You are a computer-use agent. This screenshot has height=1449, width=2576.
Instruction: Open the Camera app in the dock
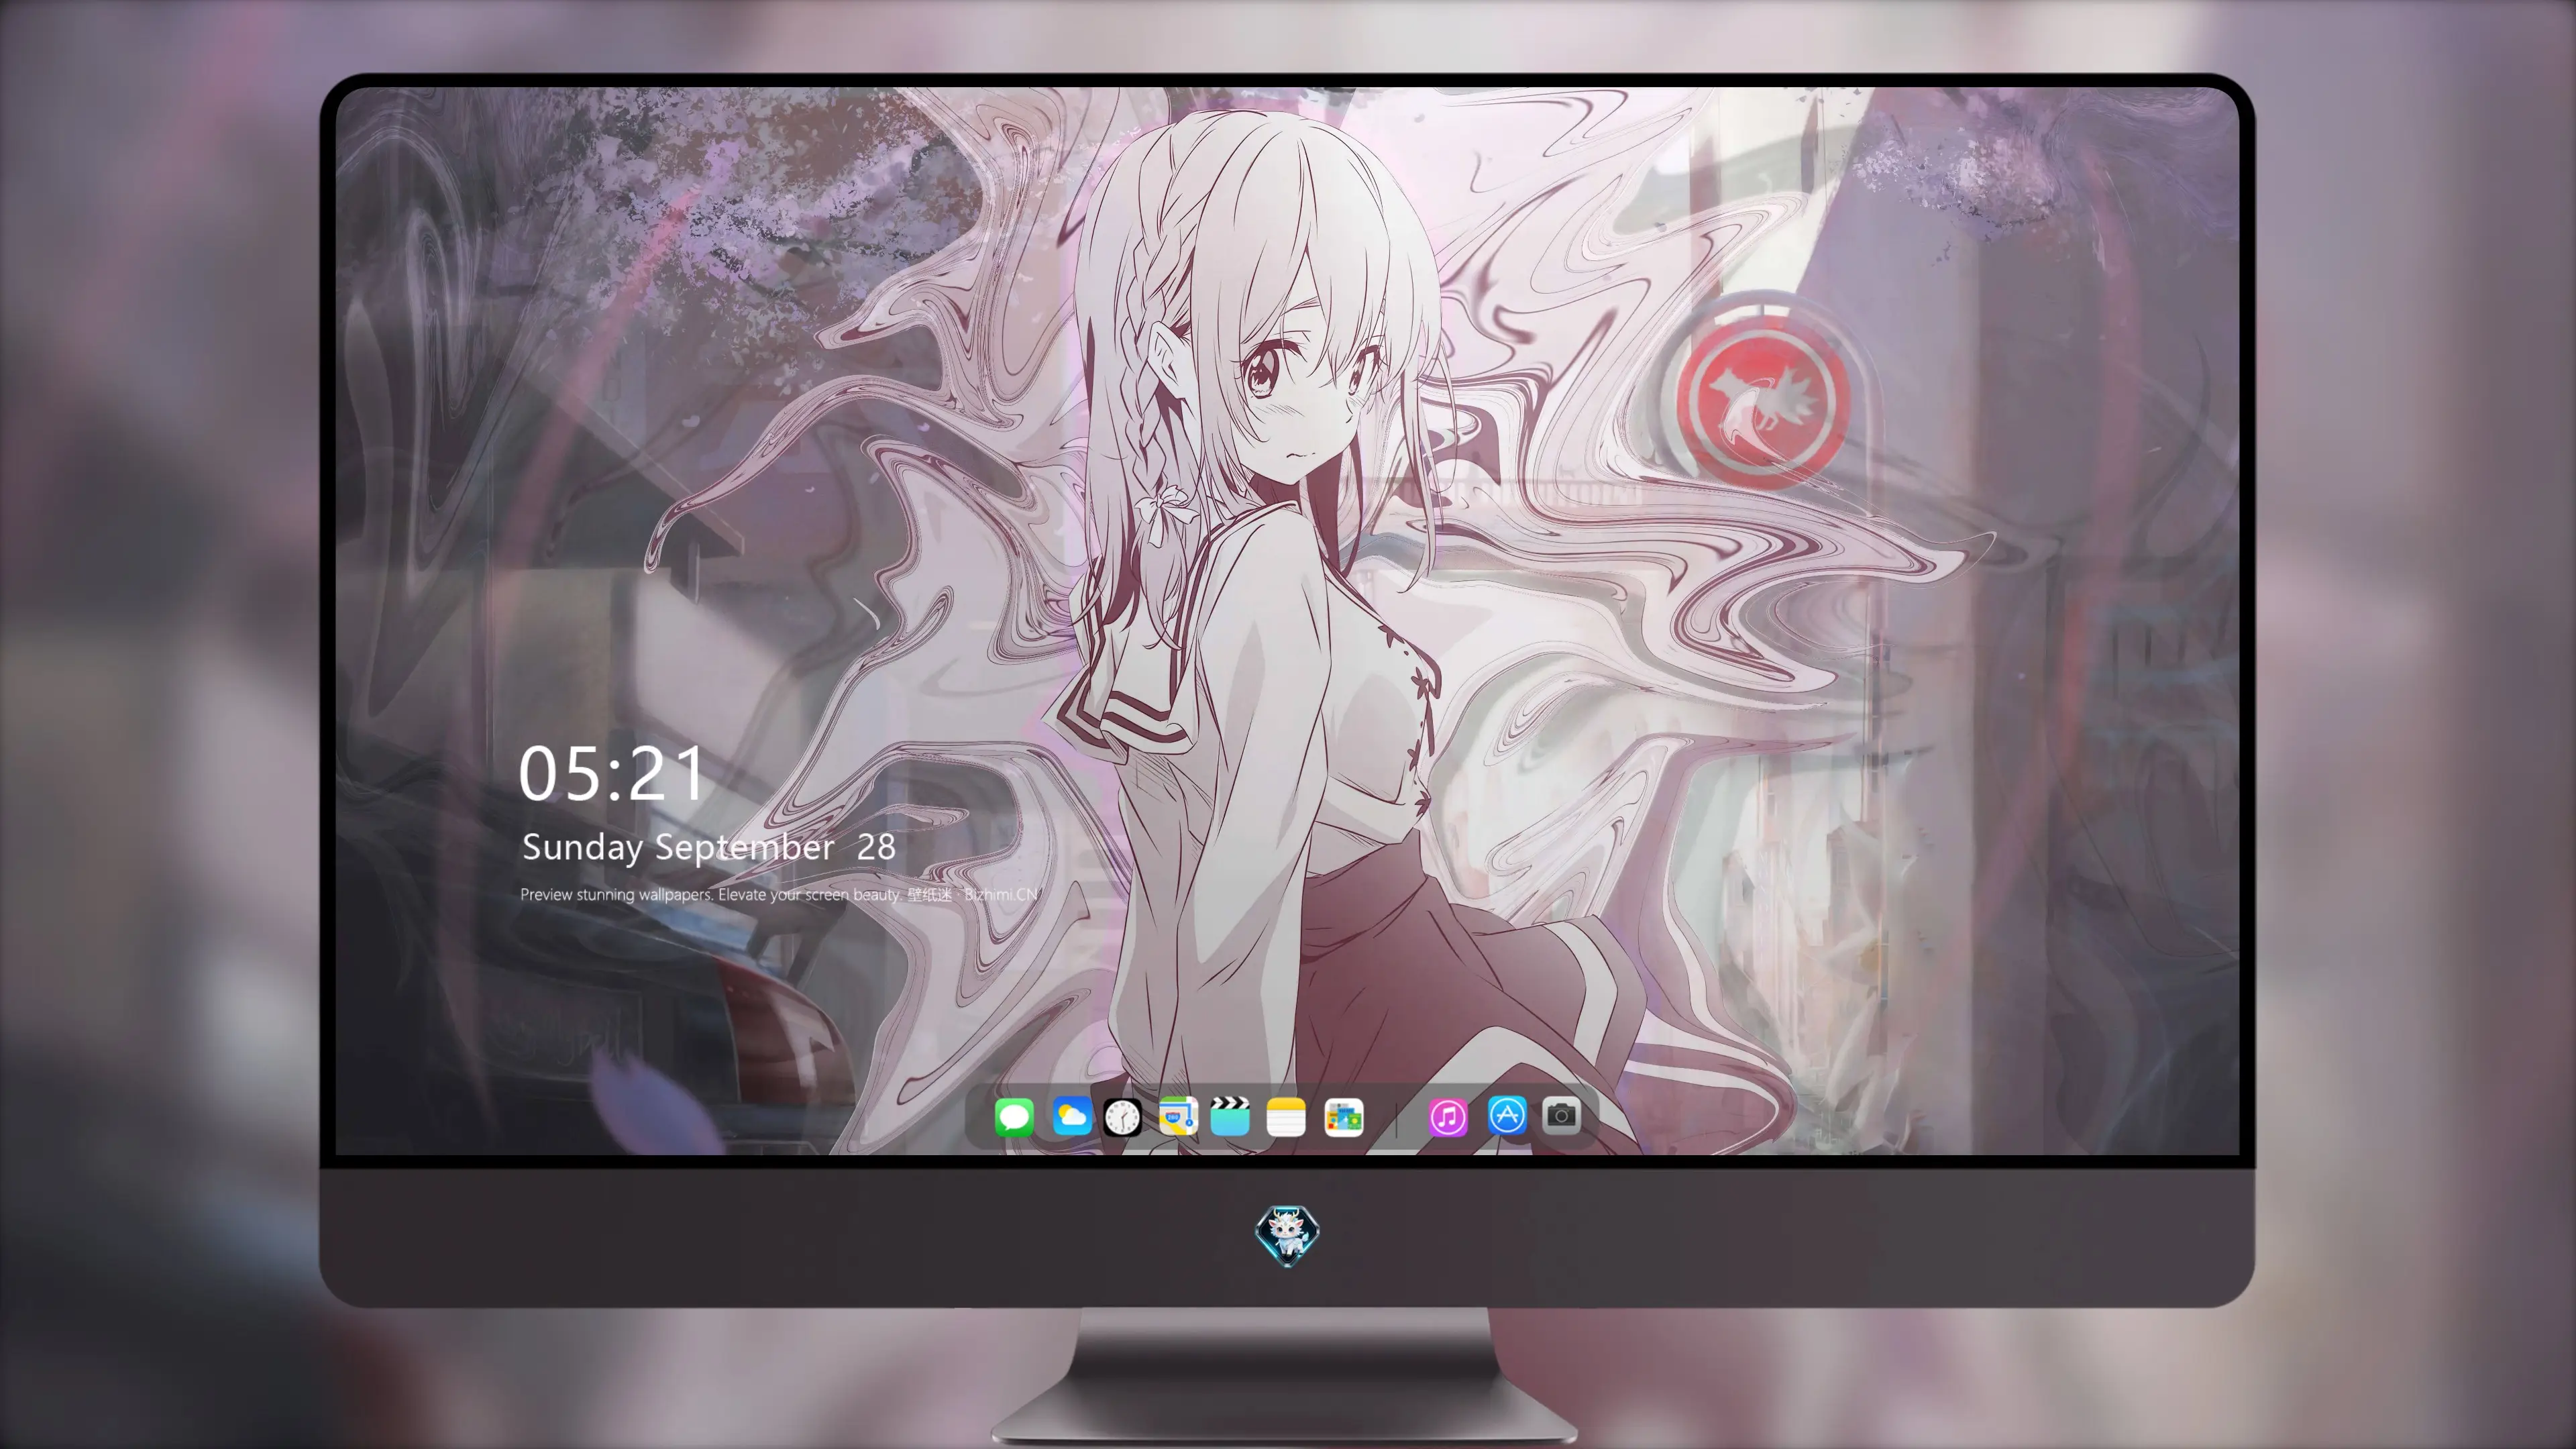pyautogui.click(x=1561, y=1115)
